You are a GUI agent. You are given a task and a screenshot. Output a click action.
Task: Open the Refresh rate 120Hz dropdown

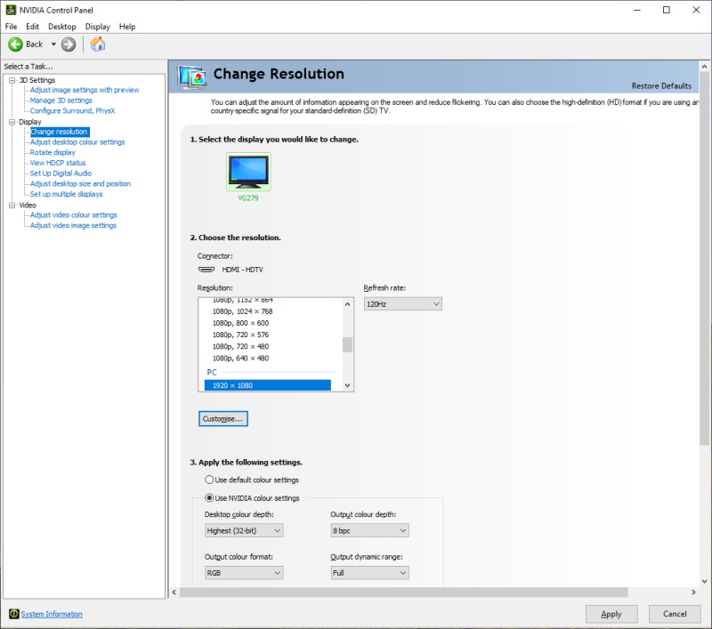tap(403, 304)
